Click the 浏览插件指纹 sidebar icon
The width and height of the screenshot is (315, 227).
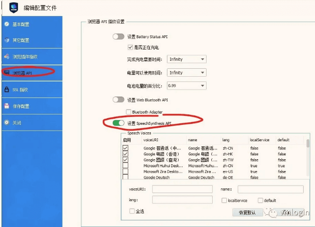7,57
